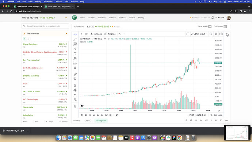Open the Chrome Bookmarks menu
Screen dimensions: 252x142
pyautogui.click(x=49, y=1)
